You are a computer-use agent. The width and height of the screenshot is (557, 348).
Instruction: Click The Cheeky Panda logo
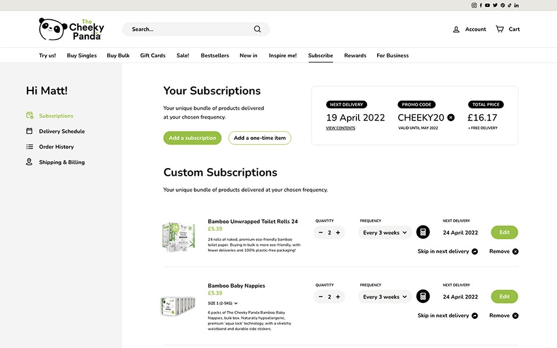click(71, 29)
